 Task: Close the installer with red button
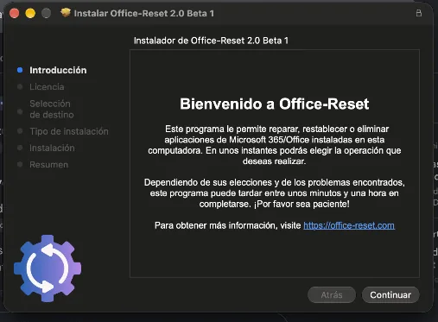[14, 13]
